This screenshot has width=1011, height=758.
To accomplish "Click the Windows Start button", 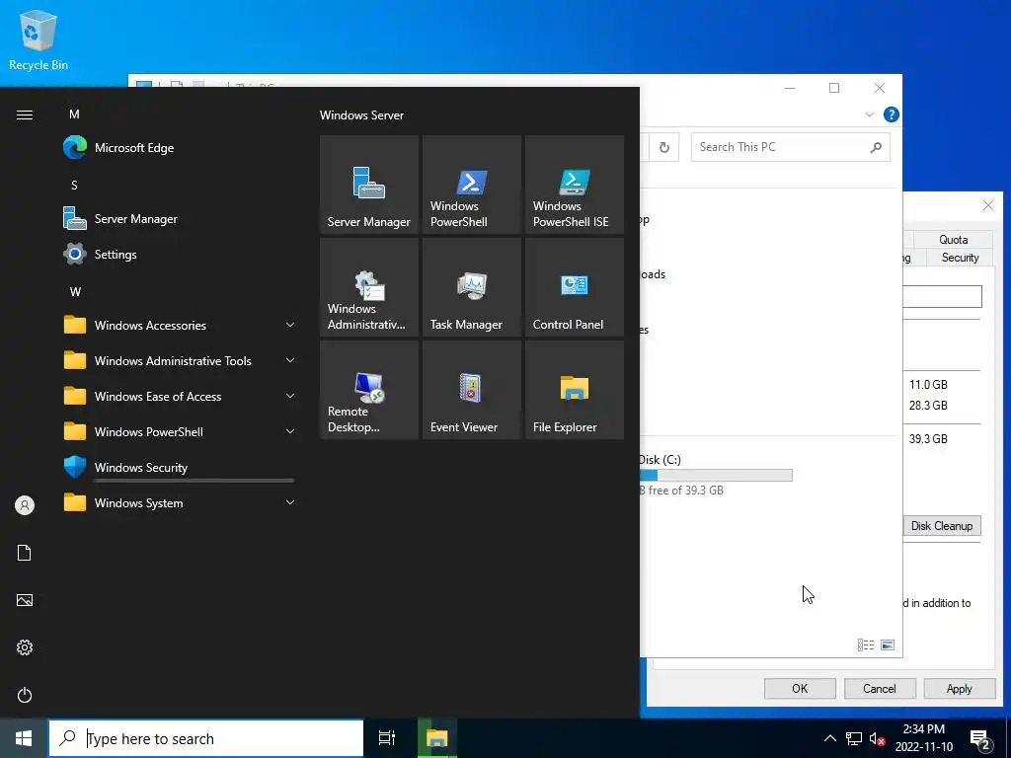I will (x=24, y=738).
